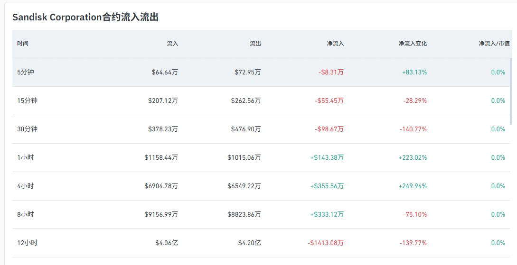Click the outflow value $72.95万
The height and width of the screenshot is (265, 517).
click(x=248, y=72)
